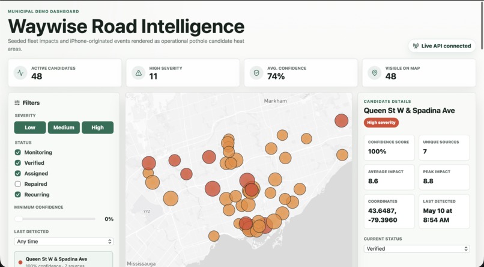484x267 pixels.
Task: Click the orange marker nearest Mississauga label
Action: click(214, 236)
